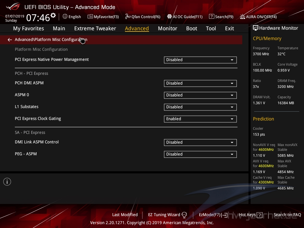
Task: Click the PCI Express Native Power Management label
Action: coord(52,59)
